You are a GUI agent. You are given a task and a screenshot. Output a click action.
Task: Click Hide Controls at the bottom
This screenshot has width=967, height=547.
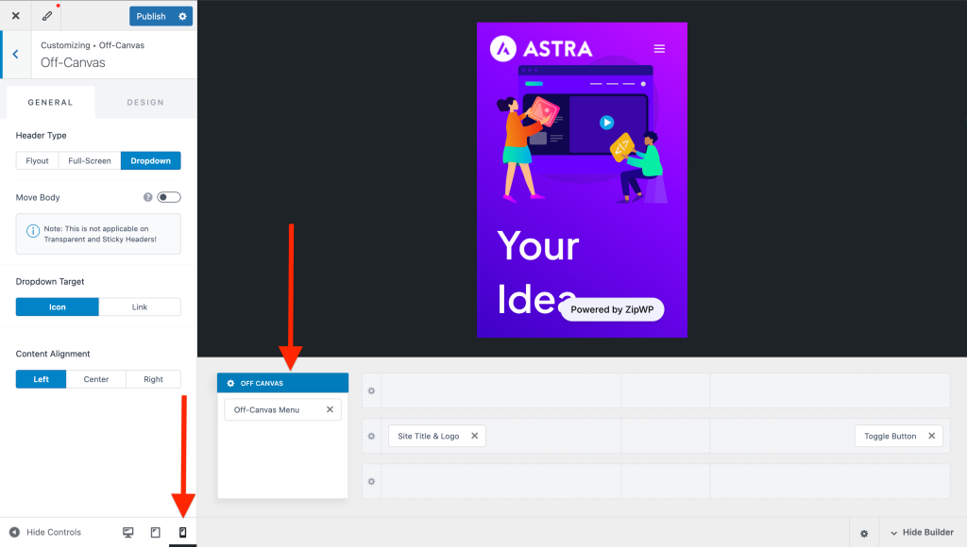[x=45, y=532]
